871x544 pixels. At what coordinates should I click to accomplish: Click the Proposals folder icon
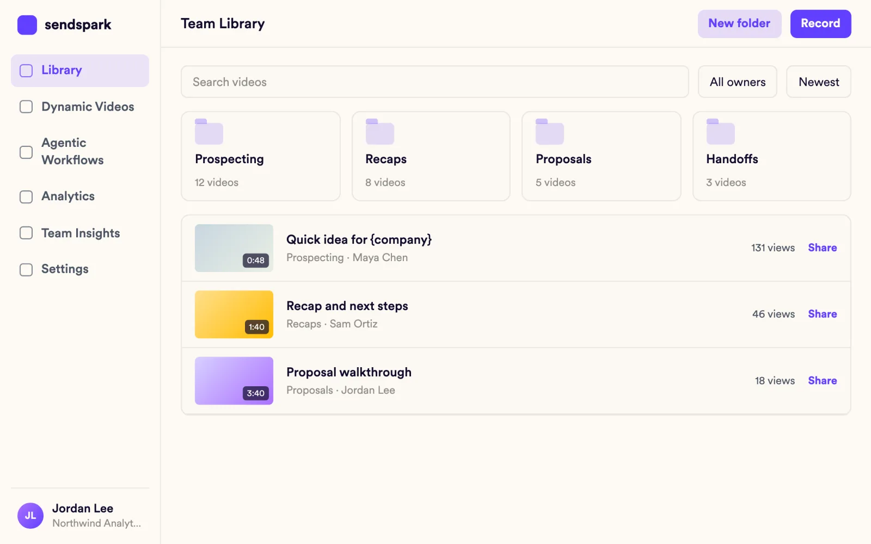click(550, 132)
